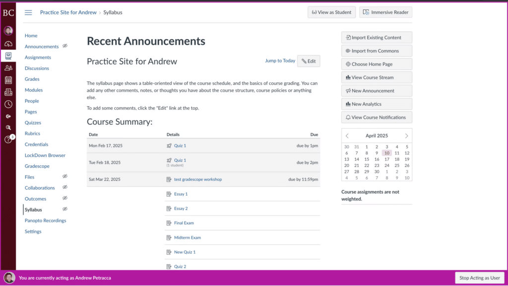This screenshot has height=286, width=508.
Task: Click the user avatar in the masquerade bar
Action: pyautogui.click(x=9, y=278)
